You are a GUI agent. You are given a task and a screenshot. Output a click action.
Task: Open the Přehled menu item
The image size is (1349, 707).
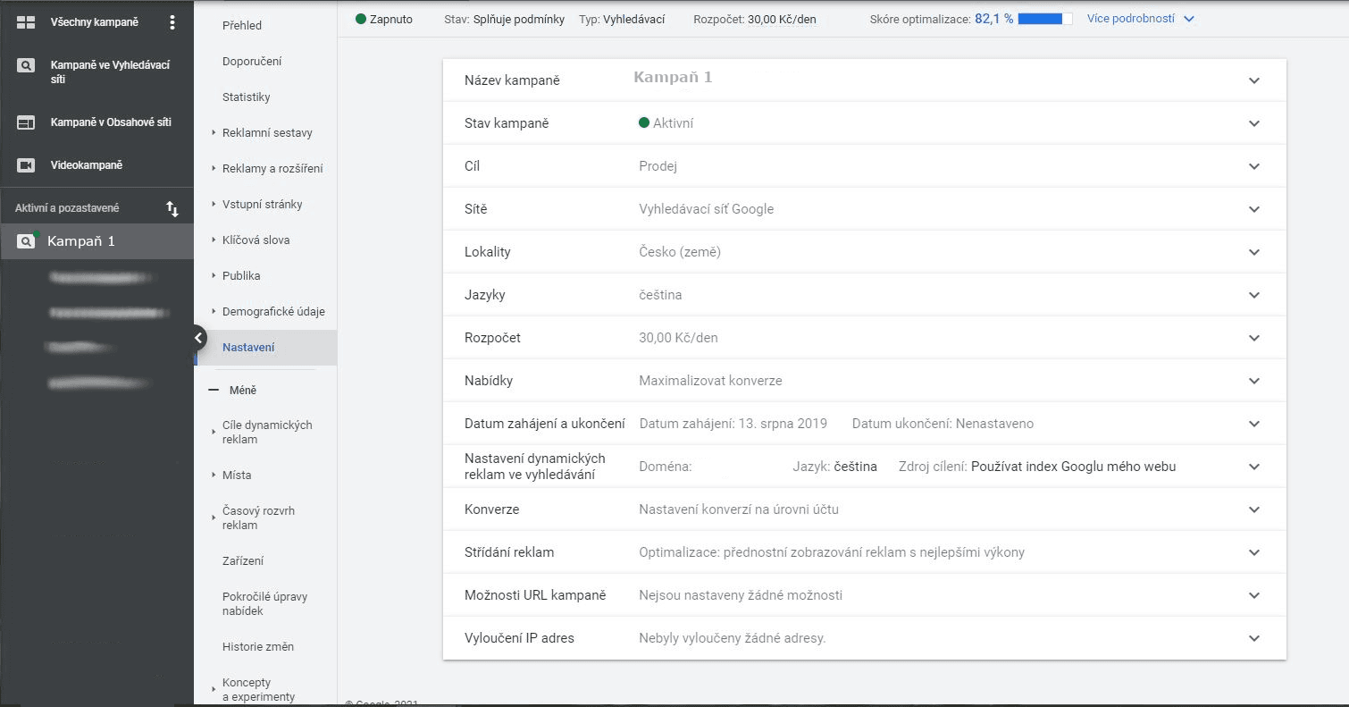point(242,25)
